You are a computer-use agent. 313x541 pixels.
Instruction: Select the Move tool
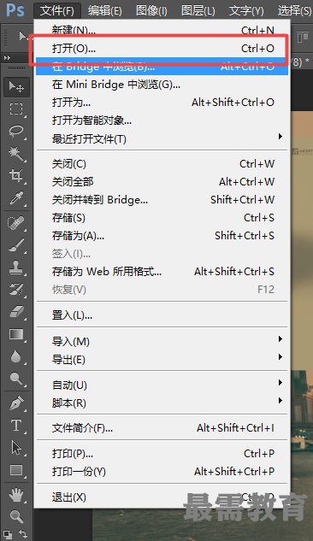click(x=16, y=86)
